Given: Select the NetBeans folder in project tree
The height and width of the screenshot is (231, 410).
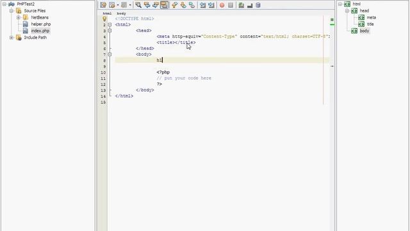Looking at the screenshot, I should tap(40, 17).
